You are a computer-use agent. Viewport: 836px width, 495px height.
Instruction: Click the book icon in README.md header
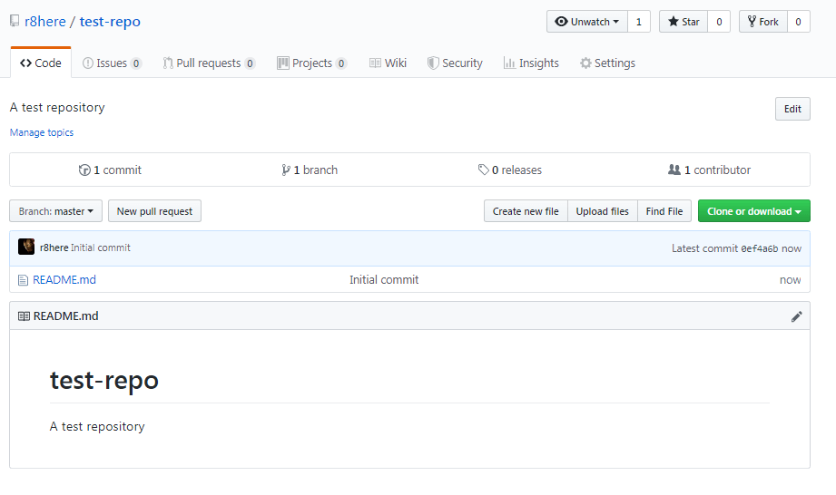24,316
